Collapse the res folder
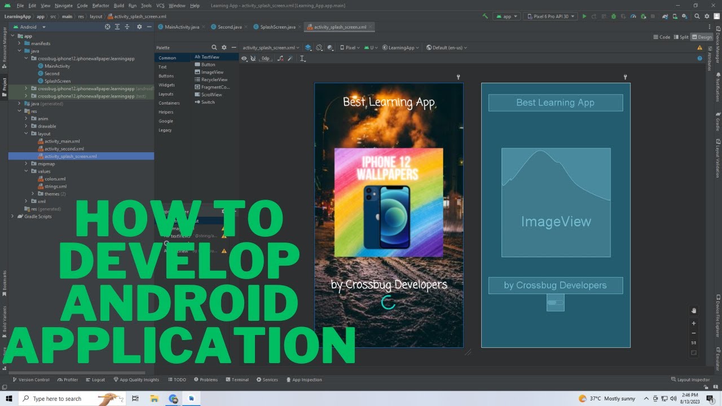The width and height of the screenshot is (722, 406). pos(20,111)
